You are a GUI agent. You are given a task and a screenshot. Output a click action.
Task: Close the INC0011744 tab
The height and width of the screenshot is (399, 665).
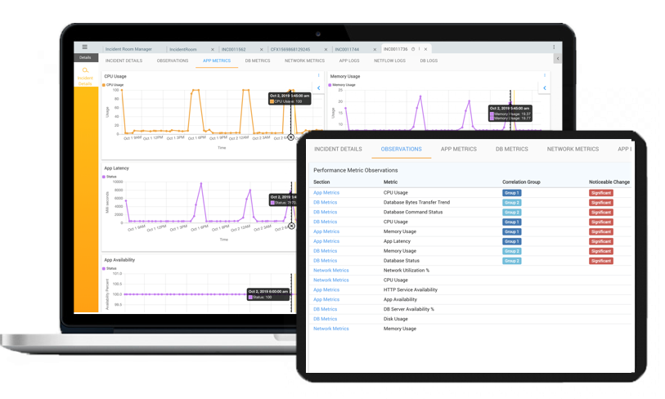[375, 50]
